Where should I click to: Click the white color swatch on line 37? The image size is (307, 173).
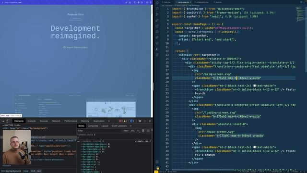pyautogui.click(x=255, y=147)
